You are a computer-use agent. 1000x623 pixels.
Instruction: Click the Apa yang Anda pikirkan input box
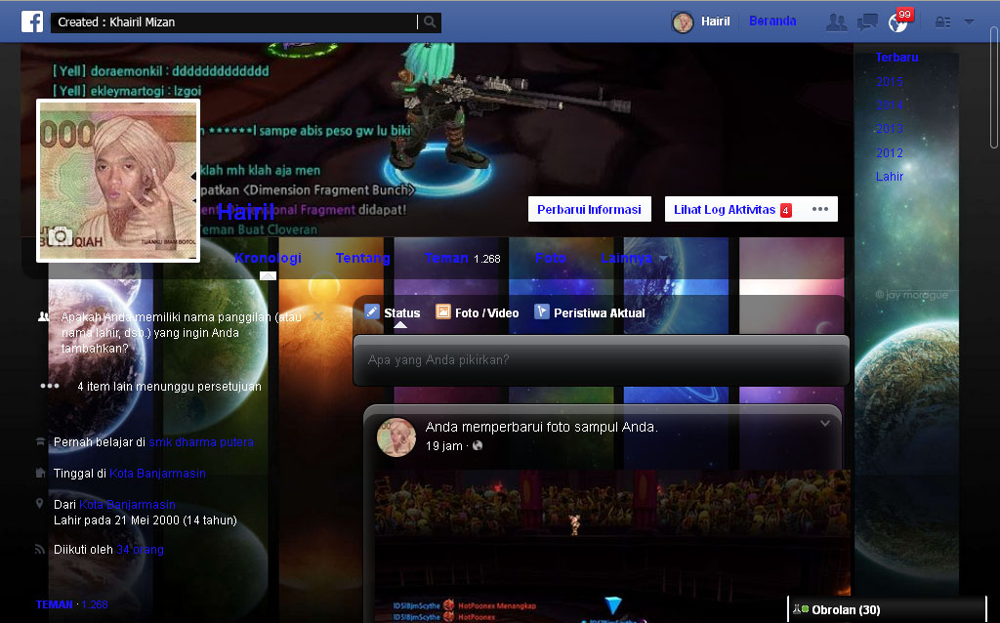pos(601,360)
